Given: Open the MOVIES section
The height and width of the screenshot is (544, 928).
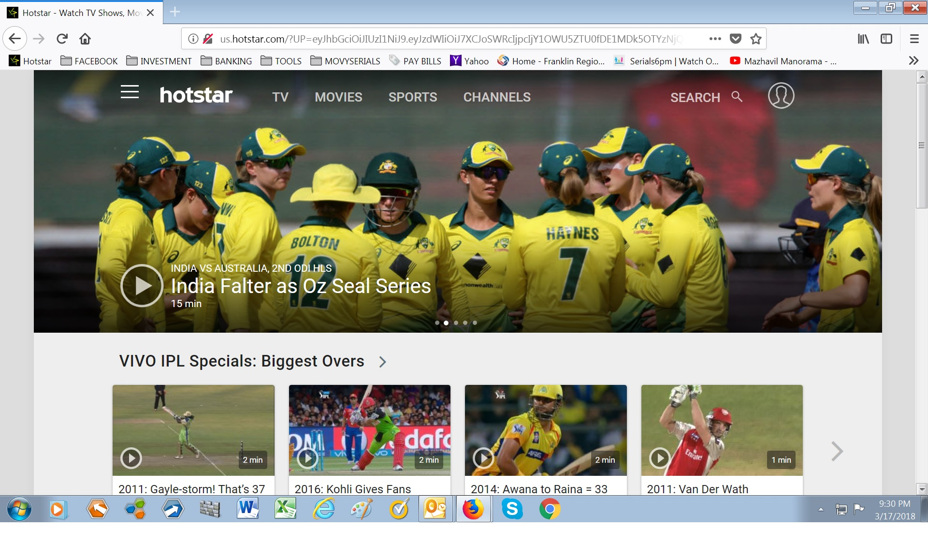Looking at the screenshot, I should point(338,97).
